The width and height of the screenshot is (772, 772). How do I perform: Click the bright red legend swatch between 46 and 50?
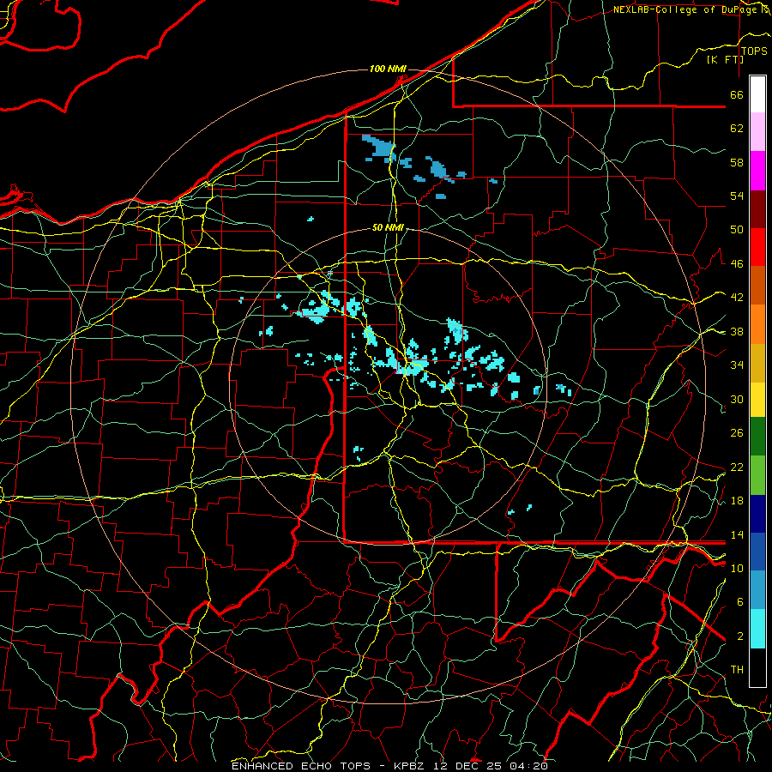tap(757, 247)
